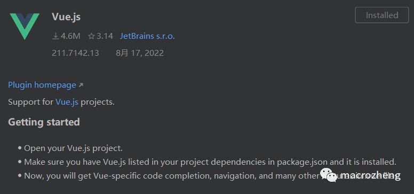Click the macrozheng watermark text

[370, 175]
